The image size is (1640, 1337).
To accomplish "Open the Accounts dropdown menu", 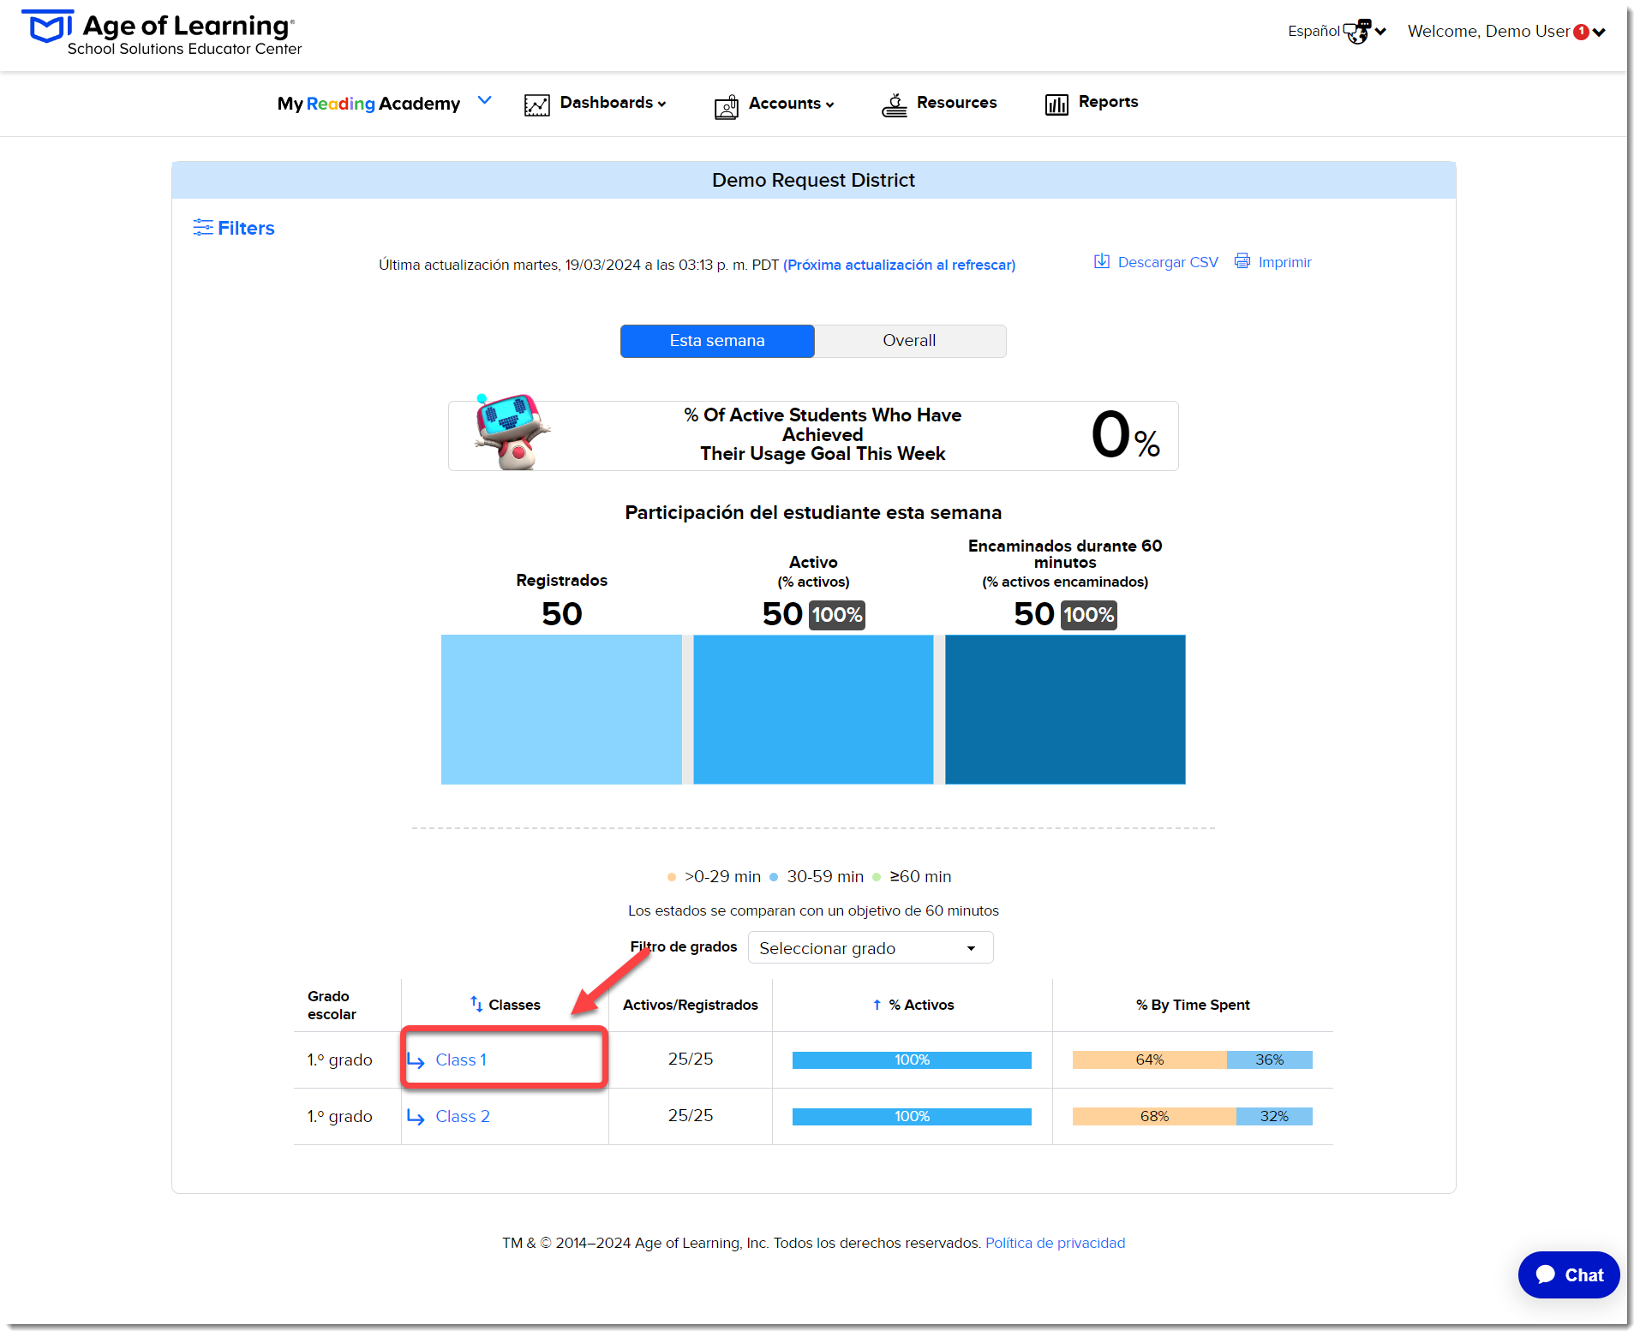I will (791, 104).
